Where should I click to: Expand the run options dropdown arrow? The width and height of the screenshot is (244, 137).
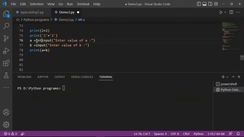pos(225,12)
